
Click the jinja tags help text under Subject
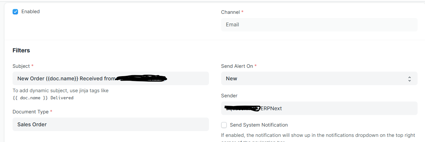pos(61,91)
